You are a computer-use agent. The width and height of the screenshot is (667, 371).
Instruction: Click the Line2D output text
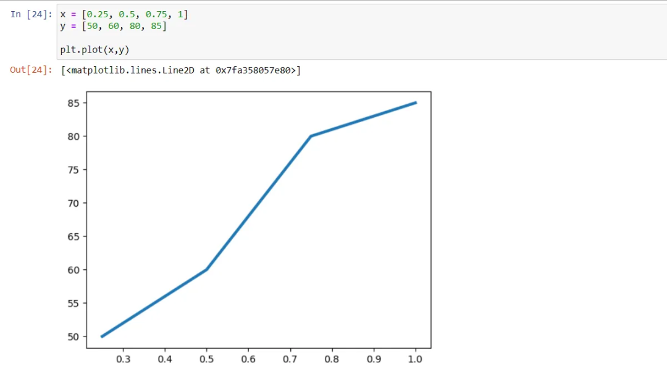pos(181,70)
